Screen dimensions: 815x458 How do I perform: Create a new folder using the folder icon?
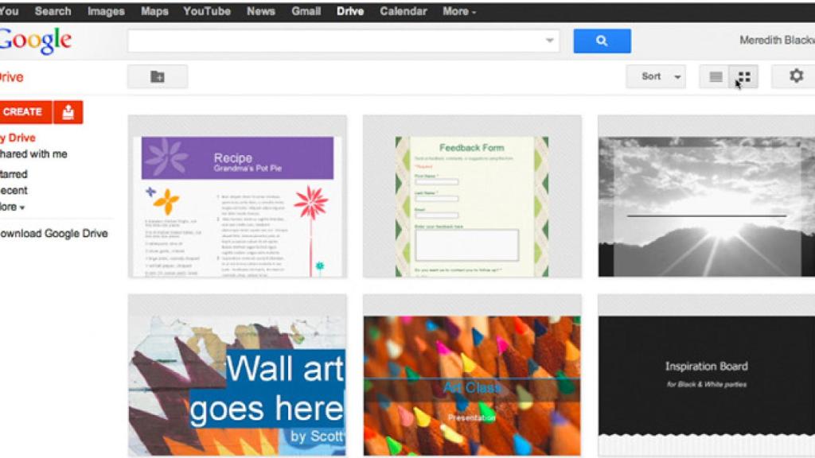157,76
